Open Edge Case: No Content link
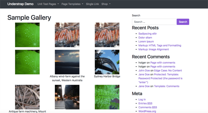 click(x=168, y=70)
